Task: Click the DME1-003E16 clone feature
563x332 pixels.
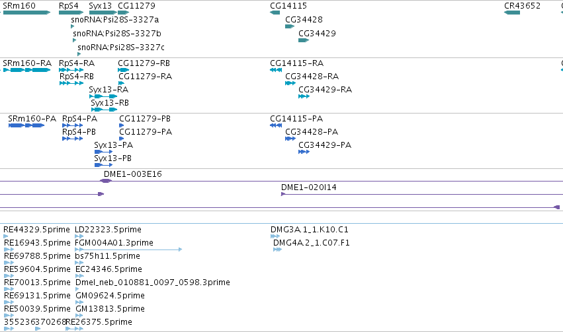Action: coord(106,181)
